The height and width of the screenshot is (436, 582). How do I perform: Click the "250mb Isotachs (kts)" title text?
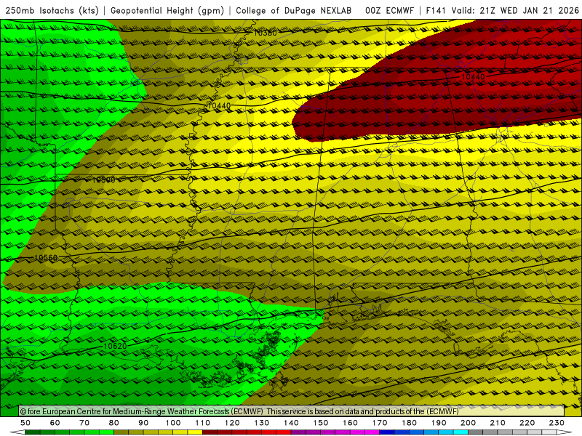[x=52, y=11]
